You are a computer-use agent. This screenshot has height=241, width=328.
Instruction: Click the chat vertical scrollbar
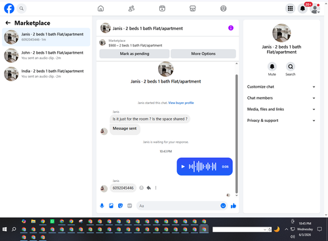[x=236, y=134]
